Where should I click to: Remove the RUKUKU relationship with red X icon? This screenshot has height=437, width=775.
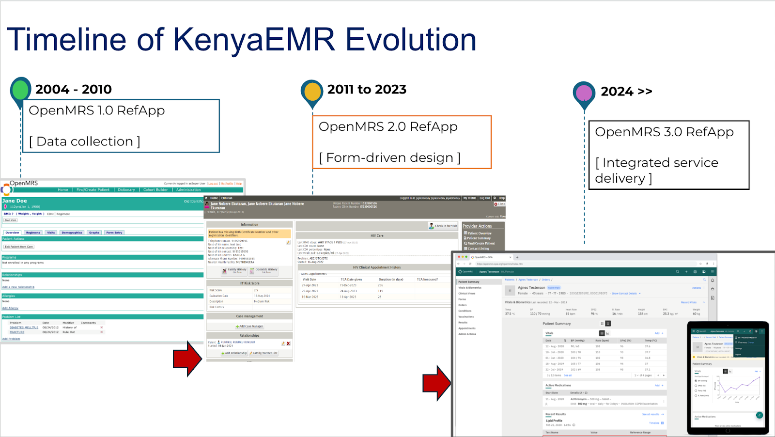click(289, 343)
